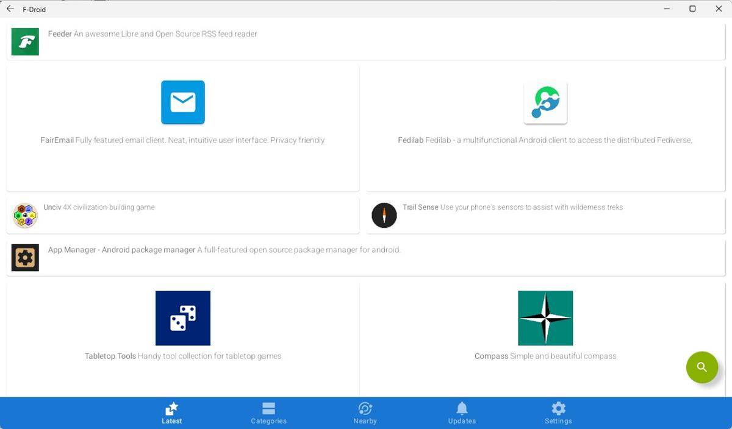Image resolution: width=732 pixels, height=429 pixels.
Task: Open the Tabletop Tools dice icon
Action: (182, 317)
